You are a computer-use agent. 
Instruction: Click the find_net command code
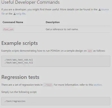tap(8, 30)
